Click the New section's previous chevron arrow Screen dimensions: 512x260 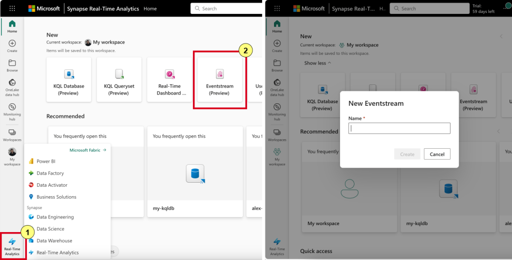(501, 36)
